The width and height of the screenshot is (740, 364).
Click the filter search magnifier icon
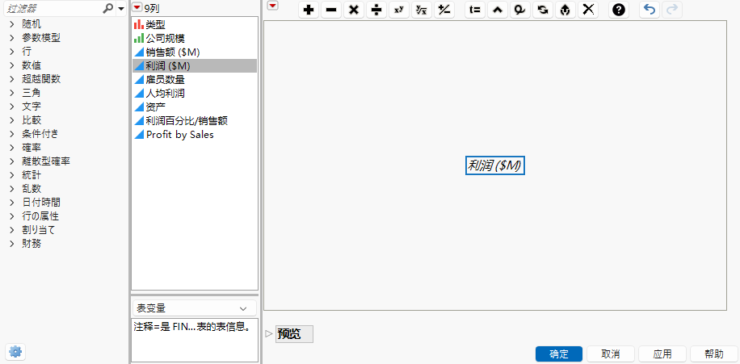coord(108,9)
